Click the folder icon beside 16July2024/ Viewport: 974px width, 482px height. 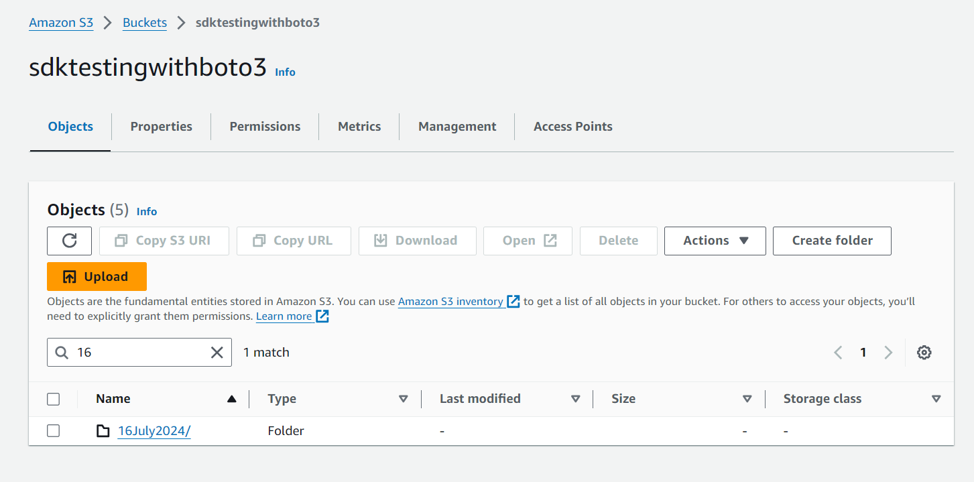[x=103, y=431]
